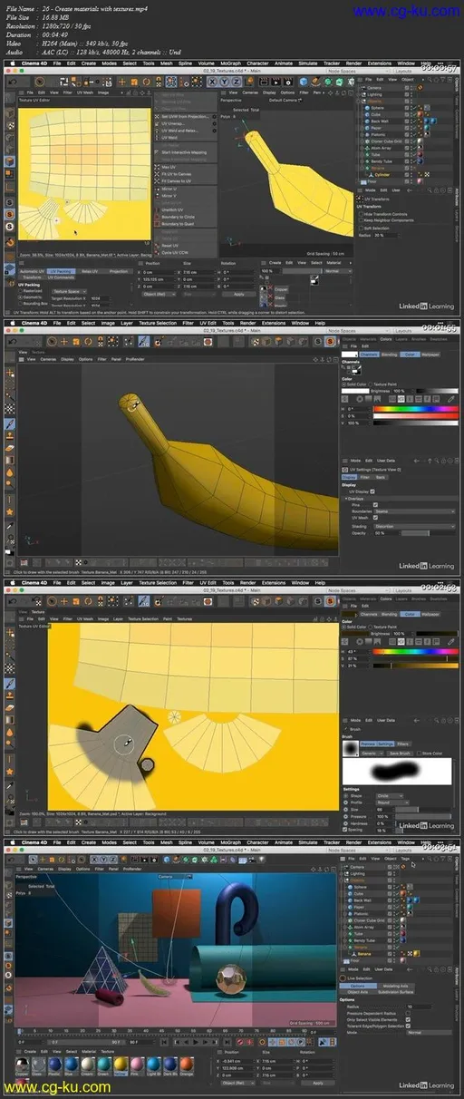This screenshot has width=464, height=1099.
Task: Select Cloner Cube Grid in bottom frame's object list
Action: click(369, 920)
